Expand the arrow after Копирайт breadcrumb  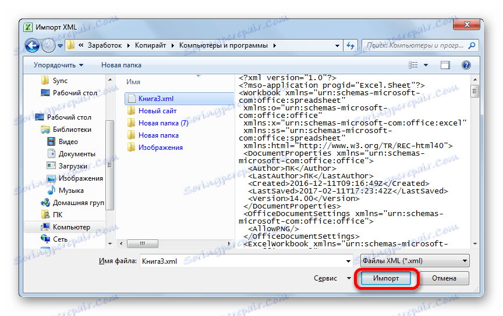pyautogui.click(x=172, y=45)
